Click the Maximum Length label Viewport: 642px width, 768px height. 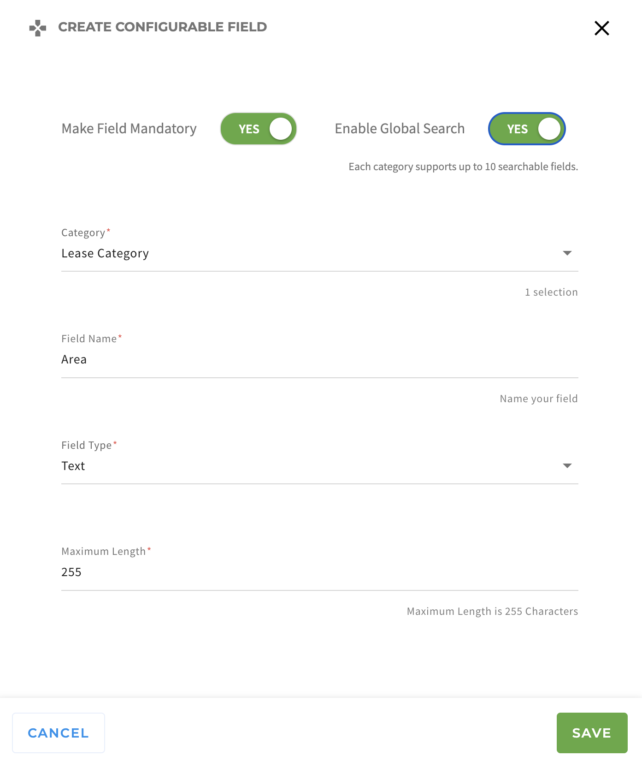pyautogui.click(x=104, y=552)
